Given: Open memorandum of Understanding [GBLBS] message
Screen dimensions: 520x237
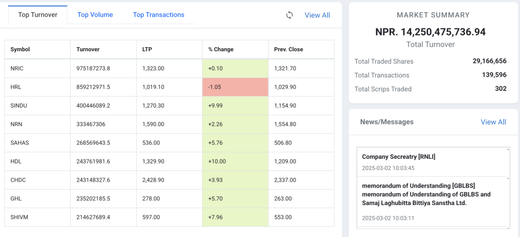Looking at the screenshot, I should (418, 186).
